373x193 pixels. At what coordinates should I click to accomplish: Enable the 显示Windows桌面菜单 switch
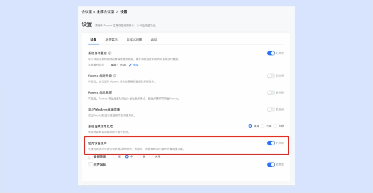point(271,110)
